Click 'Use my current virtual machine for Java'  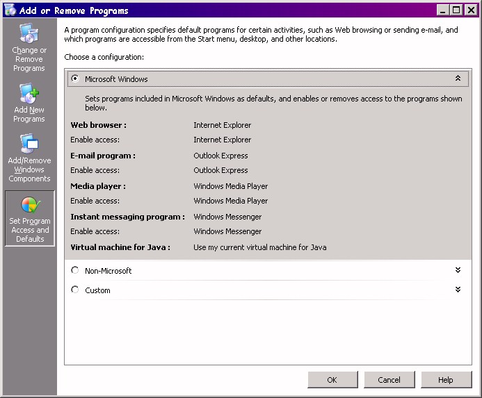click(259, 247)
